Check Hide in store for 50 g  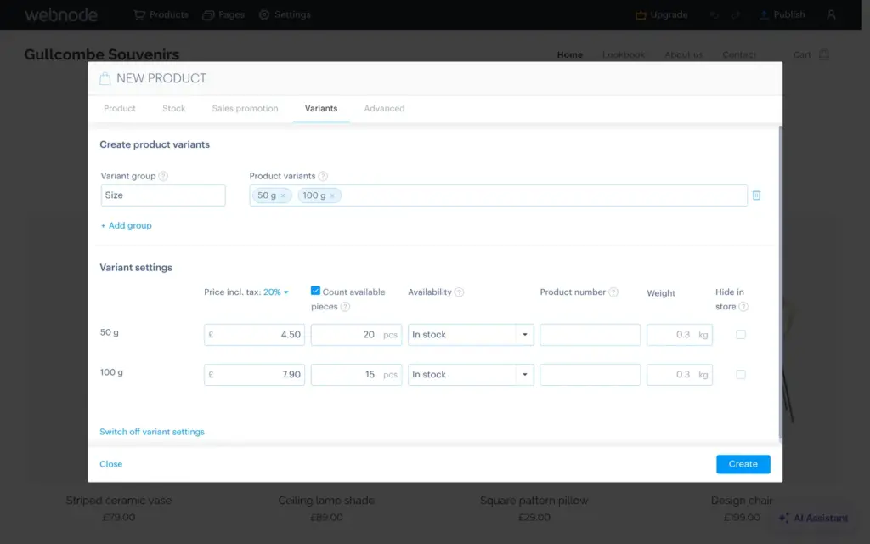741,334
